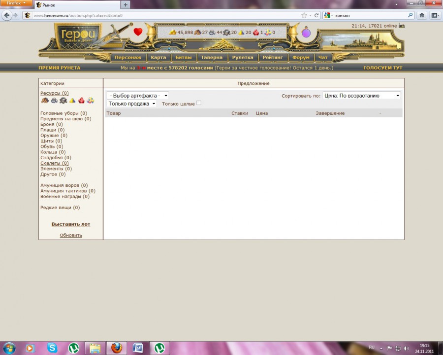
Task: Open the bookmarks toolbar button dropdown
Action: pos(435,15)
